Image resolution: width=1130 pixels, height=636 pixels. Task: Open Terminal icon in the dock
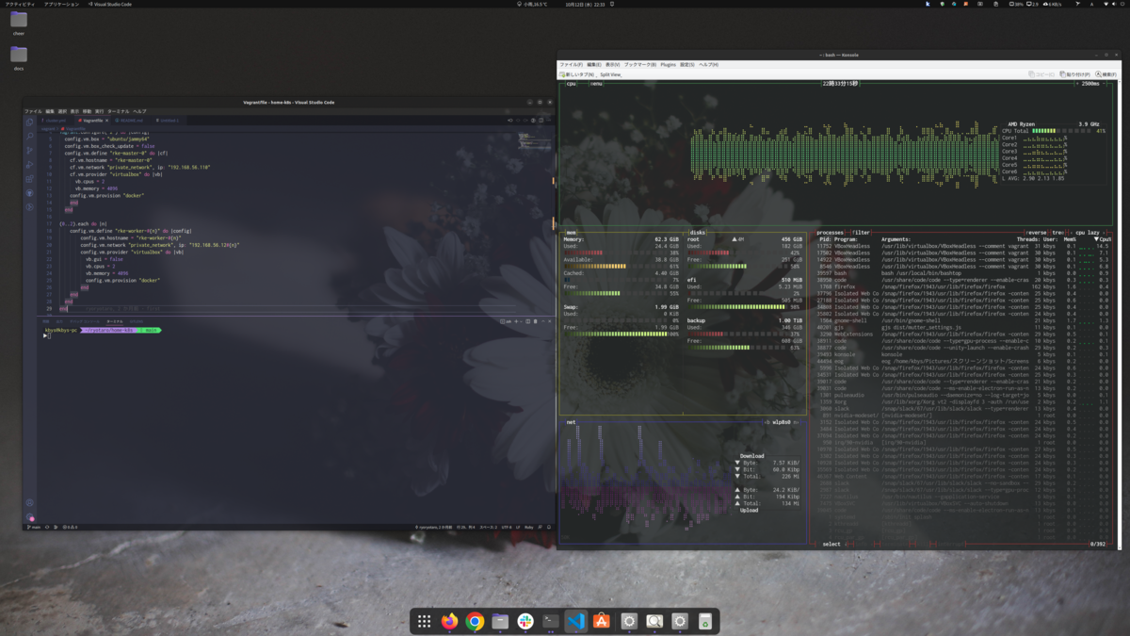(x=551, y=621)
